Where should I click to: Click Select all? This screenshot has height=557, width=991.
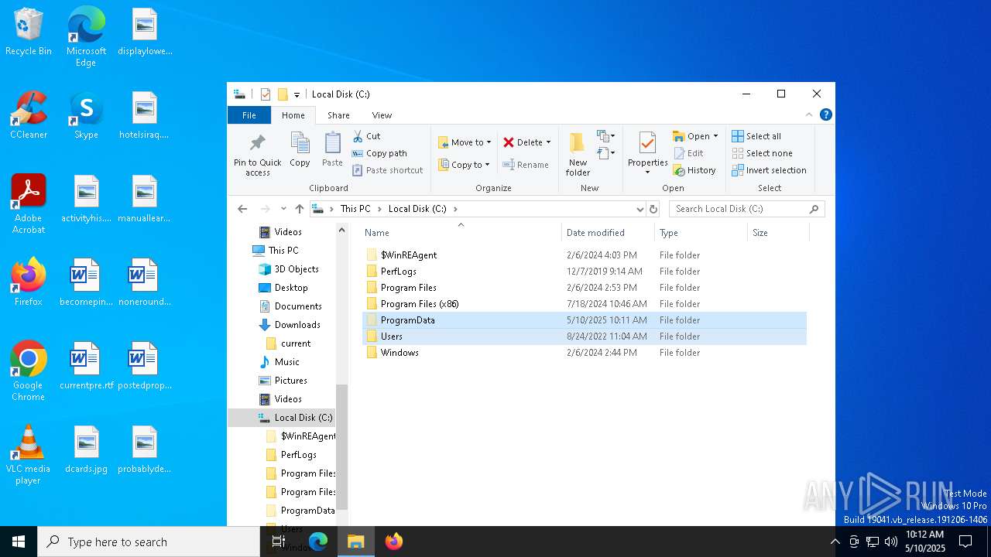click(x=756, y=136)
